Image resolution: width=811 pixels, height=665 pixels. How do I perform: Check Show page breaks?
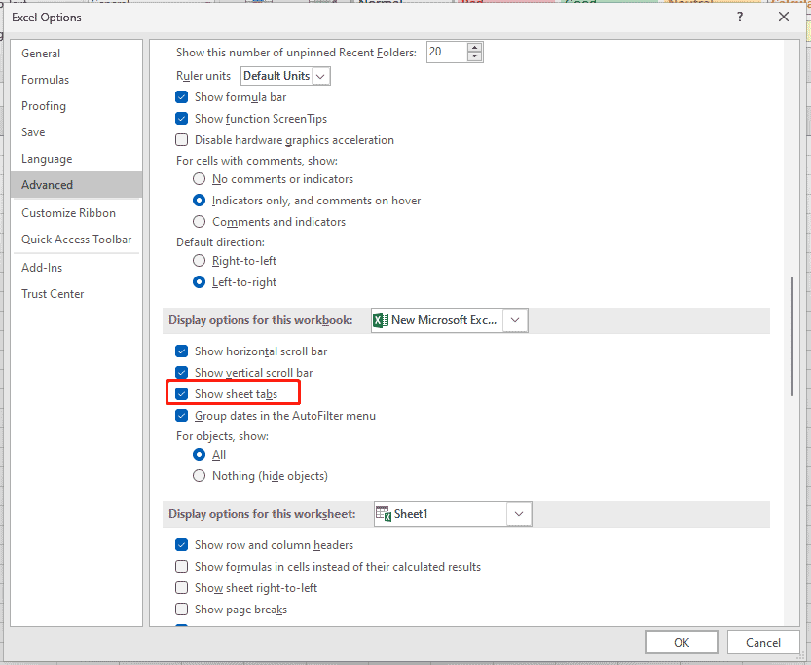tap(181, 609)
